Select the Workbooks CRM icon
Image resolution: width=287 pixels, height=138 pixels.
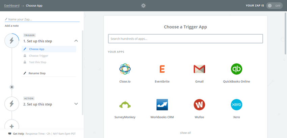point(162,105)
